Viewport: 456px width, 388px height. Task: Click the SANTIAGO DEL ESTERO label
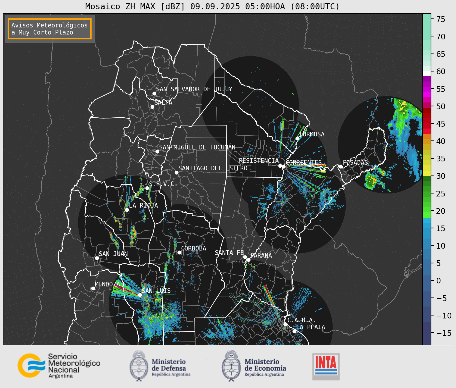click(x=213, y=168)
